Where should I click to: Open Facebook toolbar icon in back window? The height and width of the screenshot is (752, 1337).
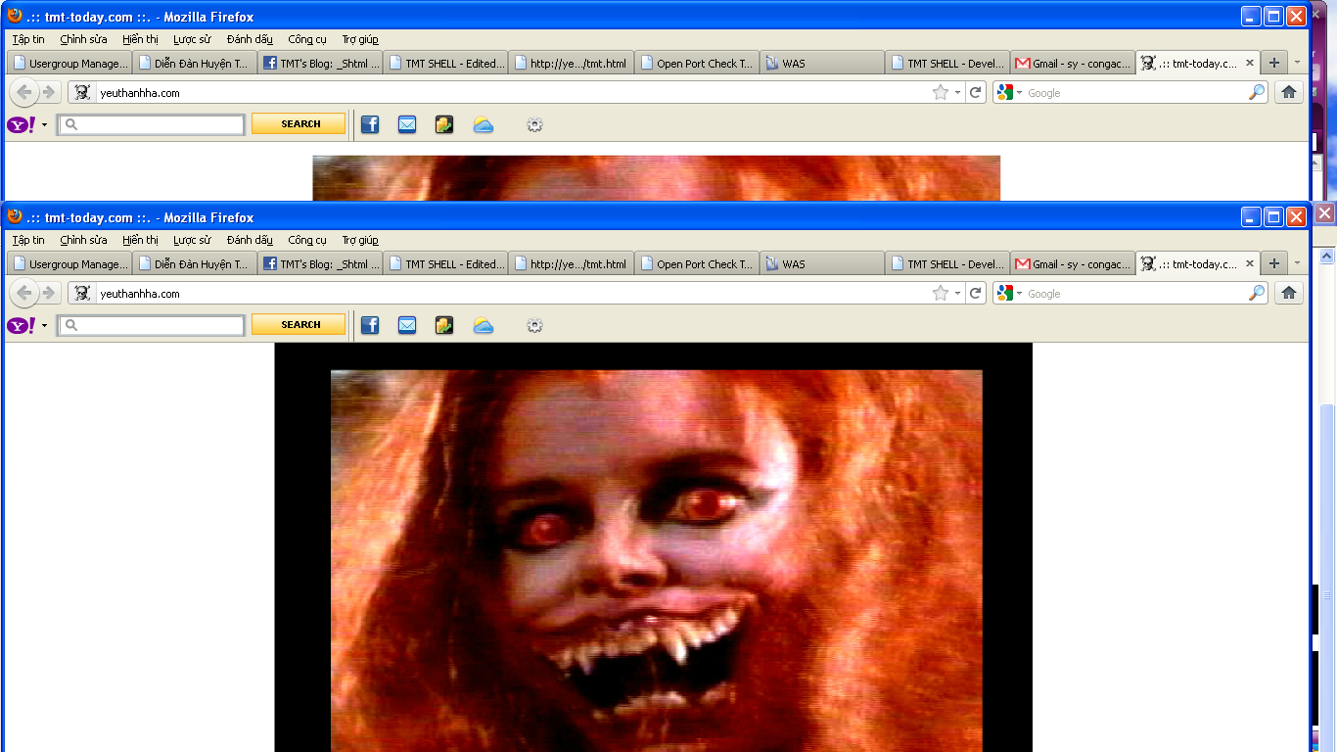370,124
